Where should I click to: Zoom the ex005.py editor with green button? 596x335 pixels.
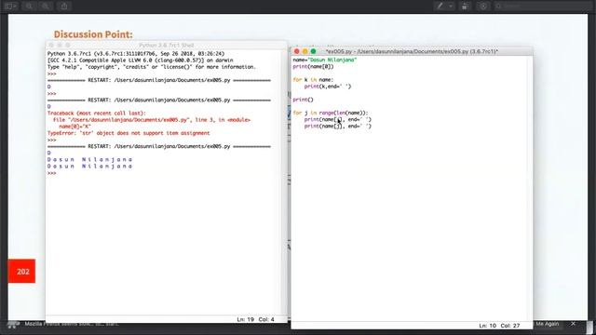313,51
